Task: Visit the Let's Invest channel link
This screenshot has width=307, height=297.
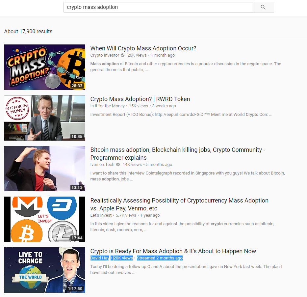Action: (101, 215)
